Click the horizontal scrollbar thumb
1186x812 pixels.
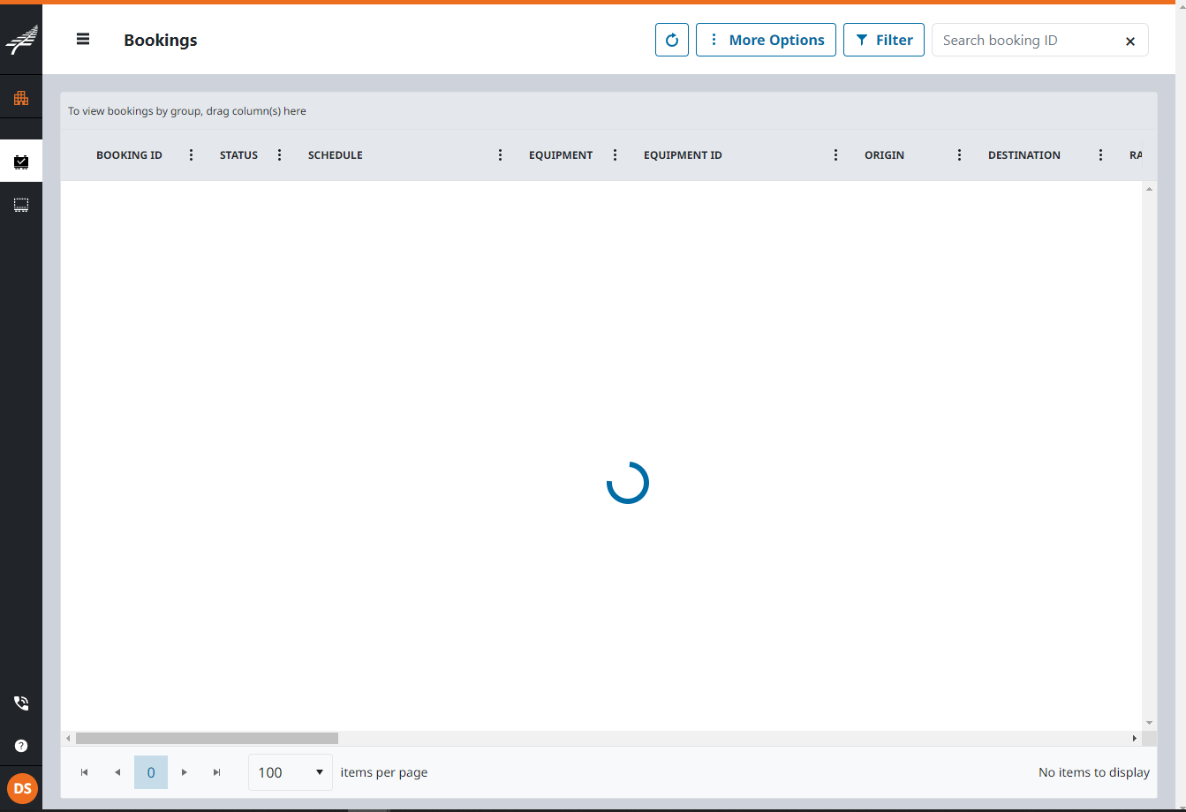[x=207, y=738]
